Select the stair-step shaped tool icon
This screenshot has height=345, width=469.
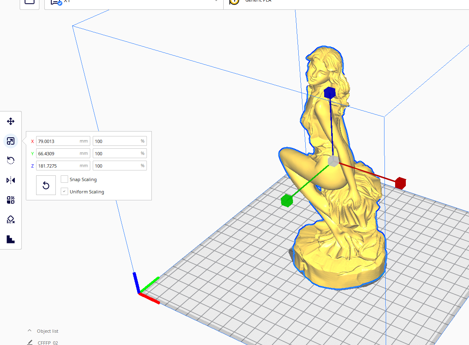(x=11, y=239)
